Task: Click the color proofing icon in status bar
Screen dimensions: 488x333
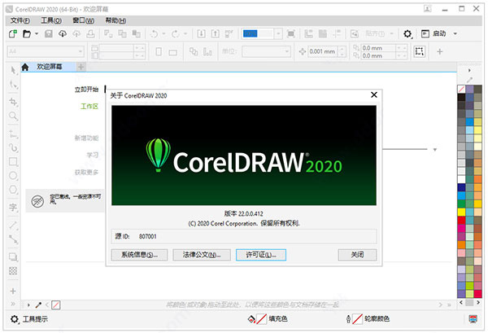Action: point(473,319)
